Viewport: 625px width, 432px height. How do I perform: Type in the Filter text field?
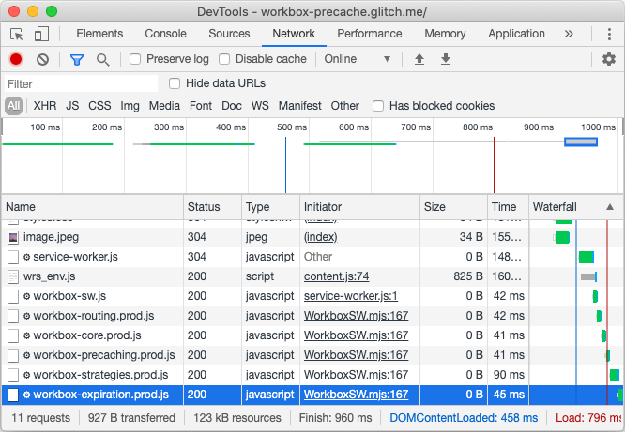[x=80, y=83]
